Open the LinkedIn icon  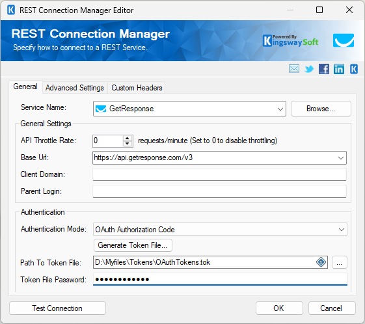339,69
